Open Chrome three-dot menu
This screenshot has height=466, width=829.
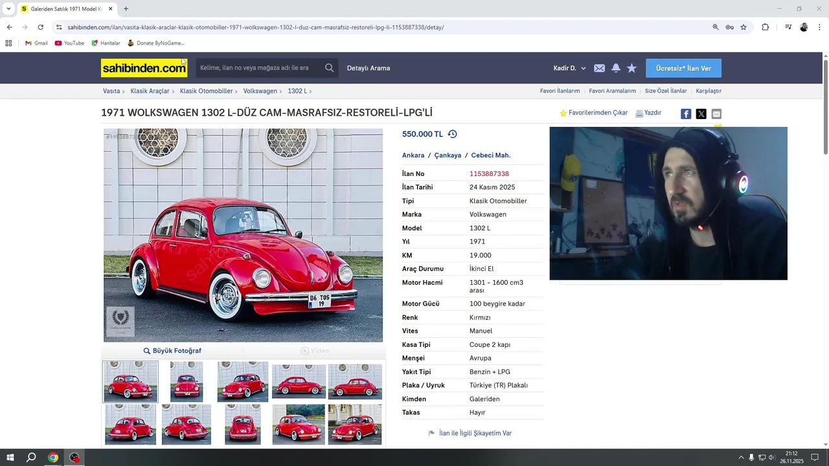(x=819, y=27)
